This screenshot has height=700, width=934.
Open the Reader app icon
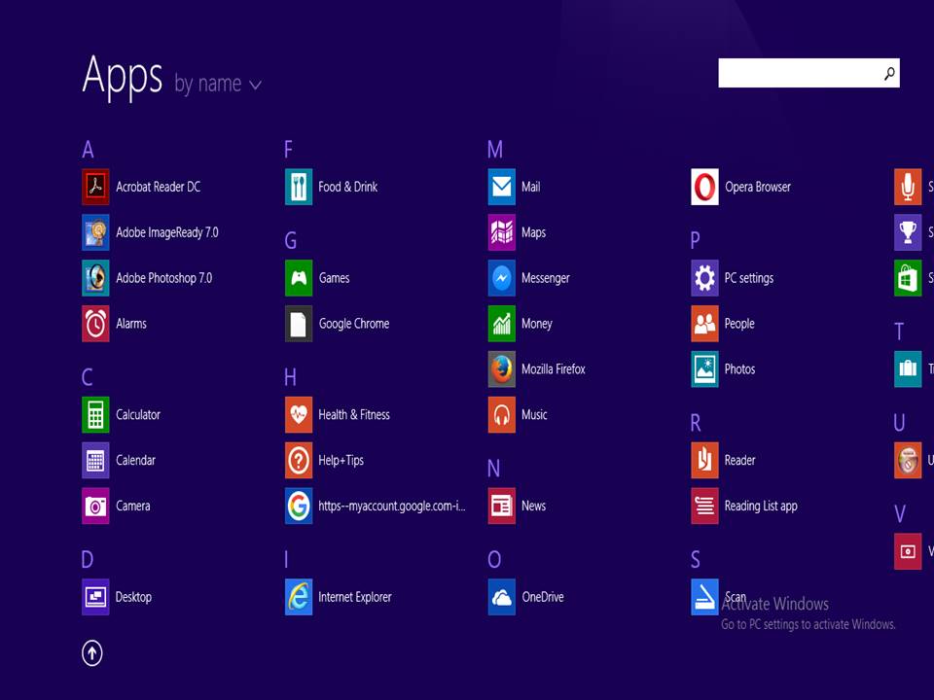704,460
